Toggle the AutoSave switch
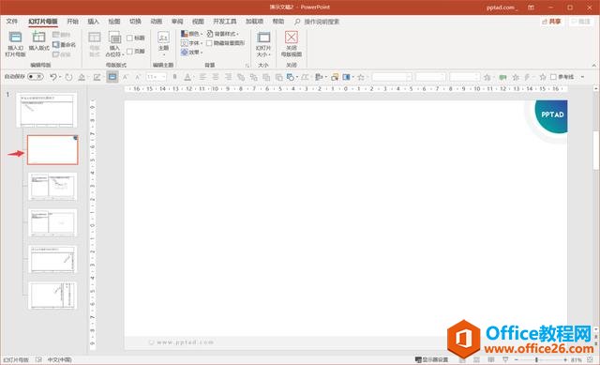The image size is (600, 365). coord(36,77)
